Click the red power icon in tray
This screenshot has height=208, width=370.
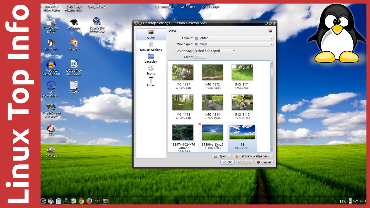pyautogui.click(x=350, y=203)
